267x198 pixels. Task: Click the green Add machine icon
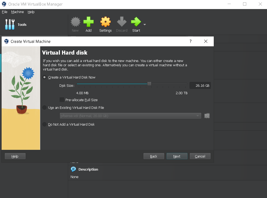click(88, 22)
